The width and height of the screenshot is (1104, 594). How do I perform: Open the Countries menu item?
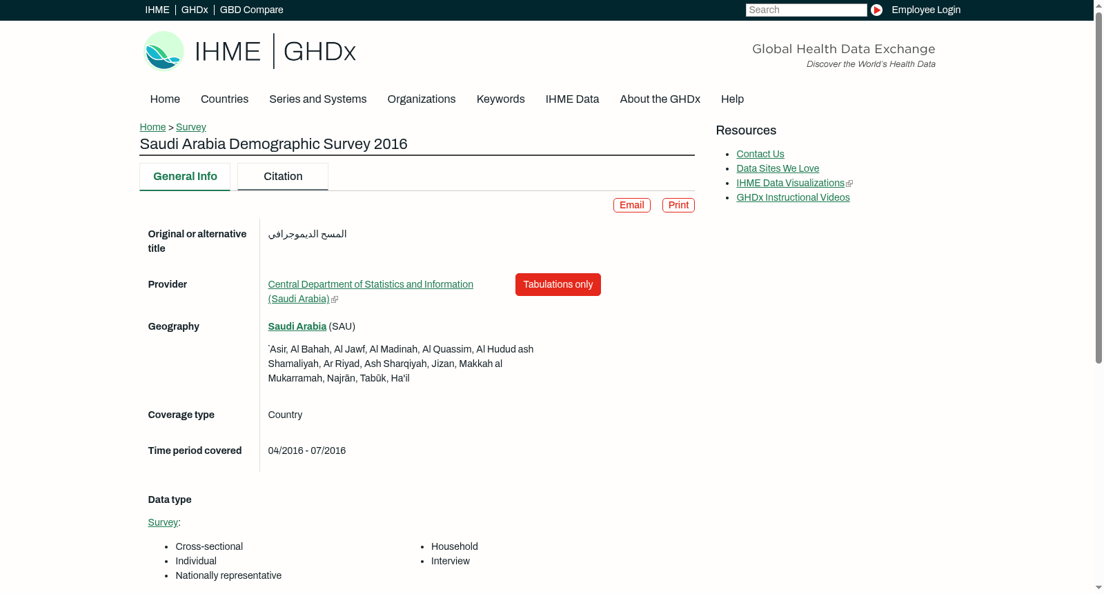pyautogui.click(x=224, y=99)
